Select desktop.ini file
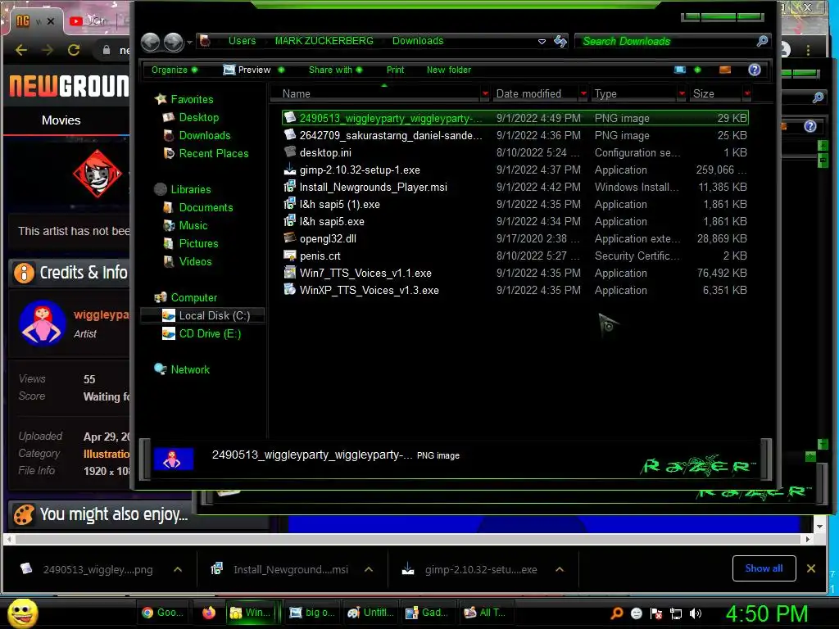This screenshot has height=629, width=839. (515, 152)
